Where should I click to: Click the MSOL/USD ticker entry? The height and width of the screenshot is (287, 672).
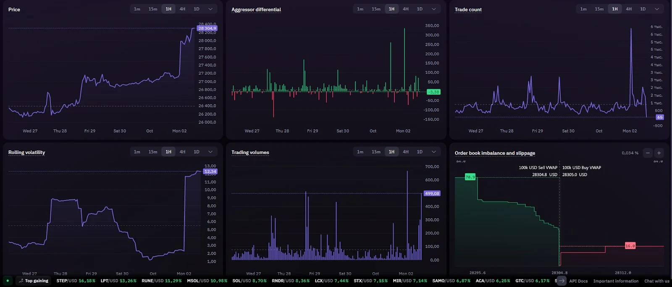[207, 281]
